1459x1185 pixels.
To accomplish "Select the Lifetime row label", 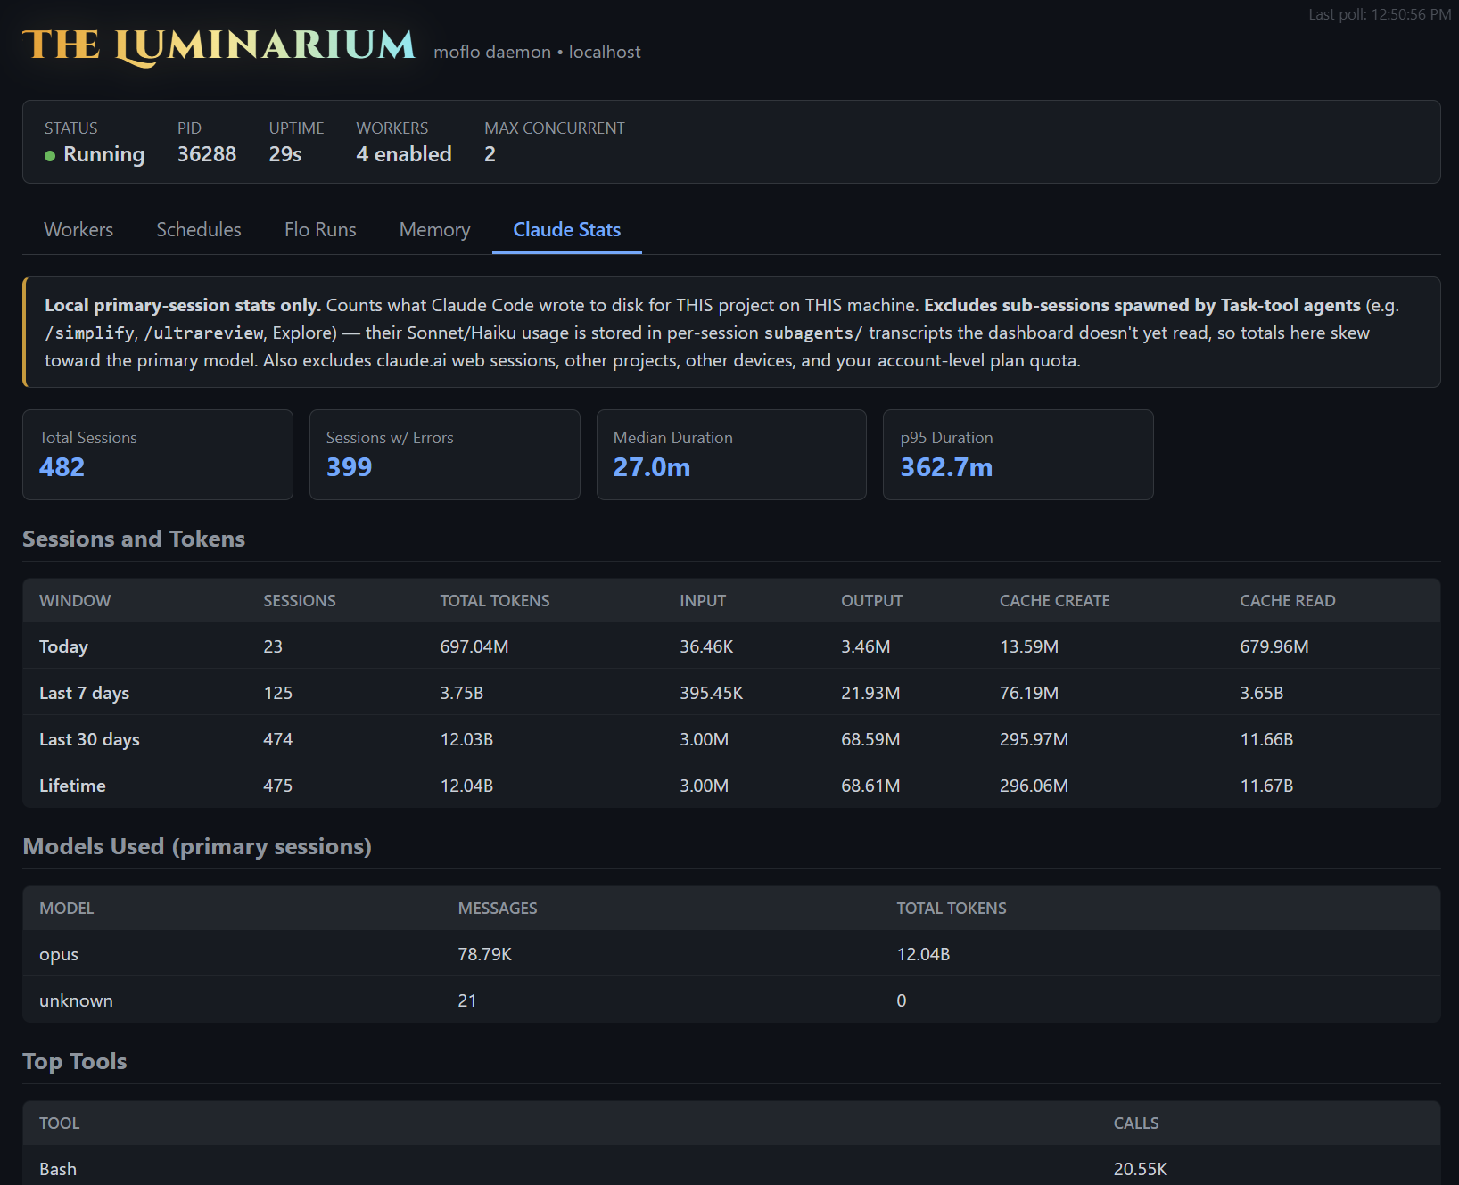I will [x=72, y=786].
